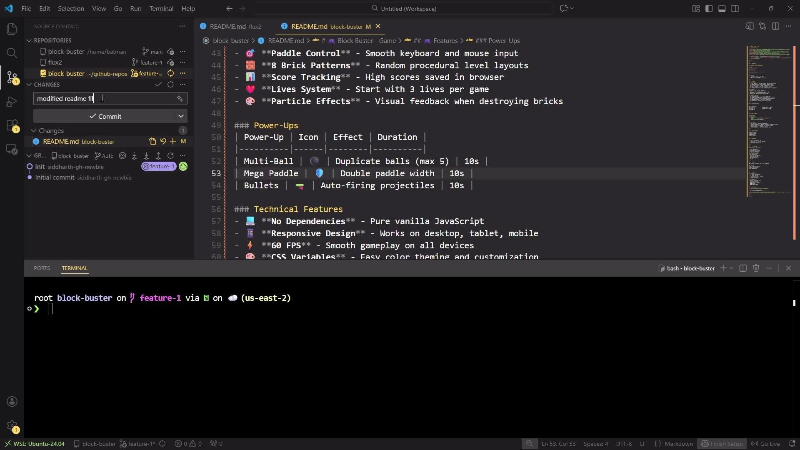Change language mode from Markdown
The height and width of the screenshot is (450, 800).
pyautogui.click(x=678, y=444)
